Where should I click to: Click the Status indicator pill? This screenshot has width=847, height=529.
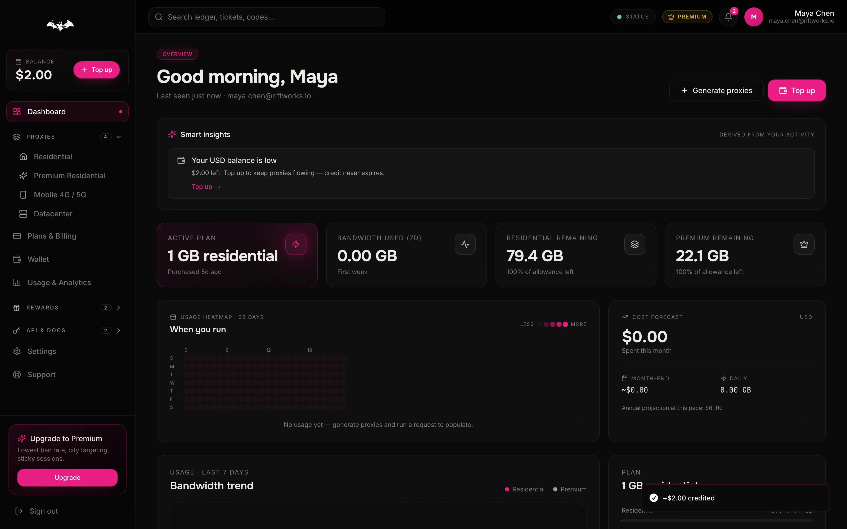pos(633,17)
